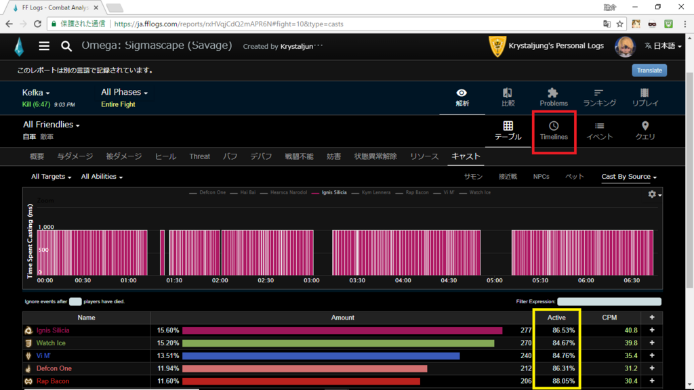Viewport: 694px width, 390px height.
Task: Toggle the NPCs filter
Action: coord(541,177)
